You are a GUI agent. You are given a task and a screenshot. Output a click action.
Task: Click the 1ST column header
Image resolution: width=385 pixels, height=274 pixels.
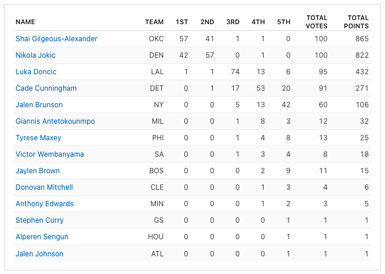(x=182, y=22)
